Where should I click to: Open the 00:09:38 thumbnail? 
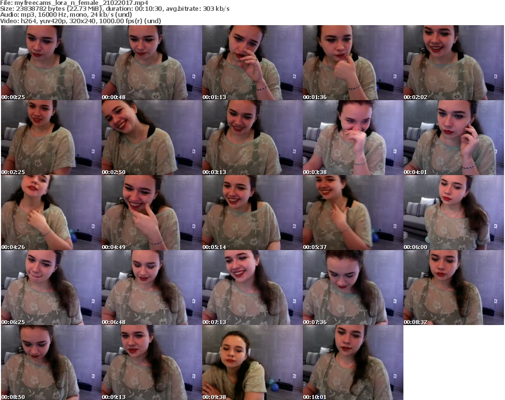pyautogui.click(x=252, y=363)
